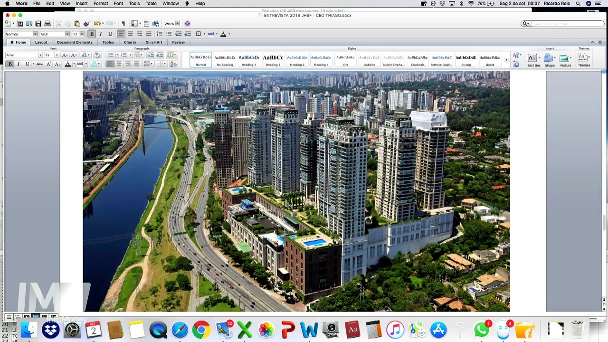Open iTunes from the Dock
608x342 pixels.
(395, 330)
